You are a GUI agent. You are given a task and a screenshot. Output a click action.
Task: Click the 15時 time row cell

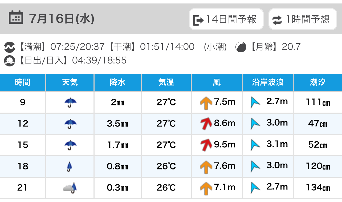(x=23, y=145)
